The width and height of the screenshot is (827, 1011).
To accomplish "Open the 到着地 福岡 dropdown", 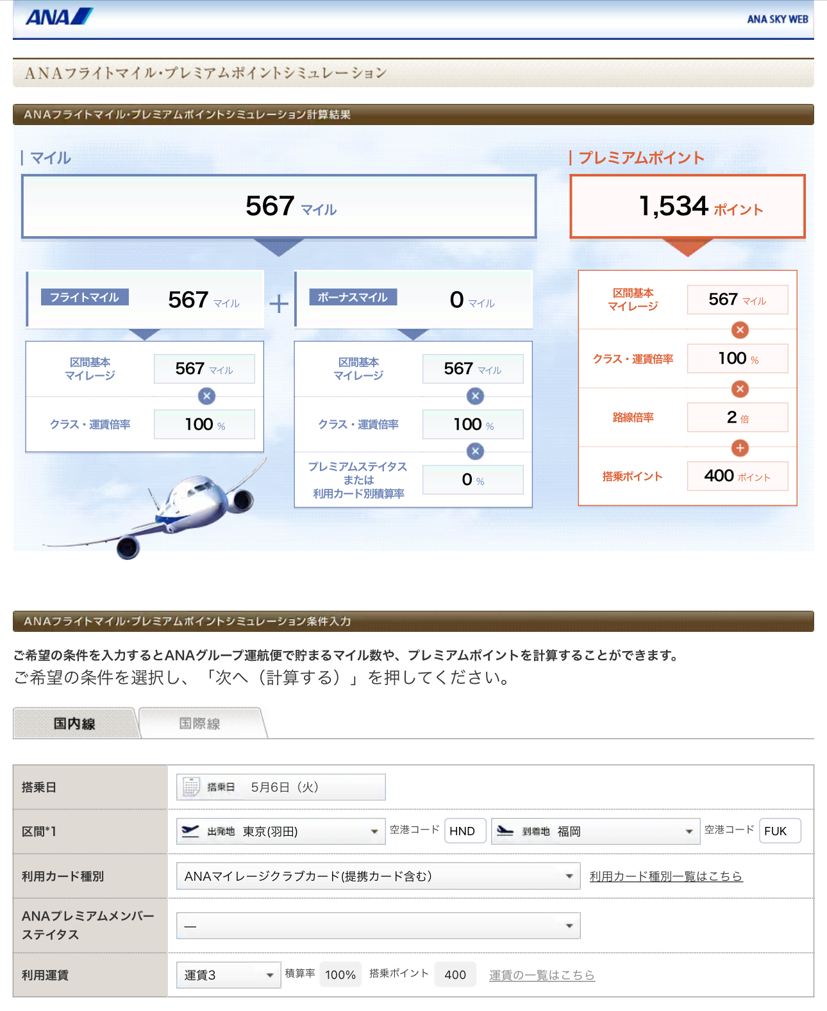I will 596,831.
